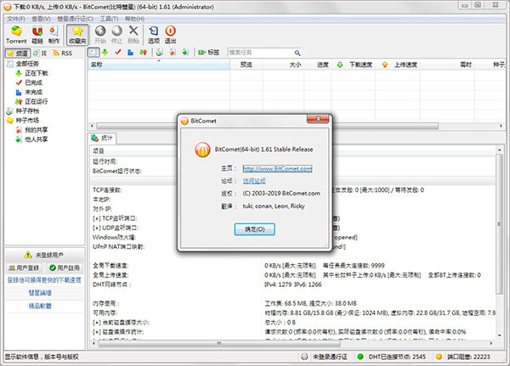Click the red checkmark completed filter icon

(x=118, y=52)
